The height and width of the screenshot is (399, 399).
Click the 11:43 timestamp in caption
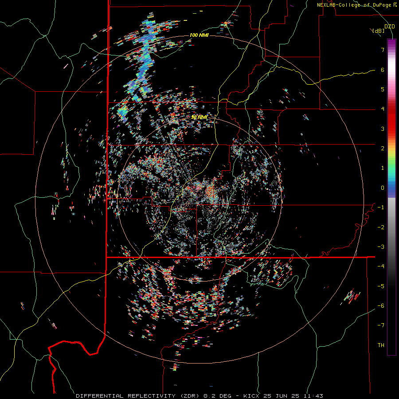point(314,396)
